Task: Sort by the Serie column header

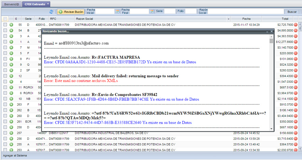Action: point(28,19)
